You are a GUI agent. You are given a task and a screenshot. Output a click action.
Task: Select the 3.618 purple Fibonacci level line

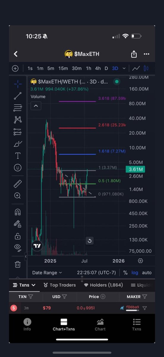78,101
